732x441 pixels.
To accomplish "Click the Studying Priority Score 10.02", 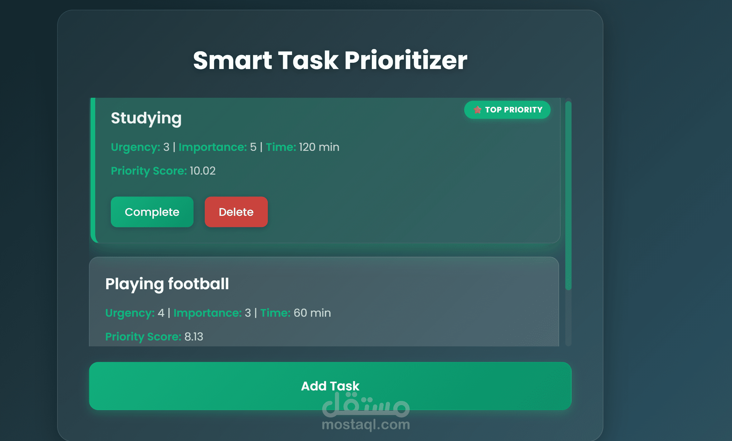I will click(x=202, y=171).
